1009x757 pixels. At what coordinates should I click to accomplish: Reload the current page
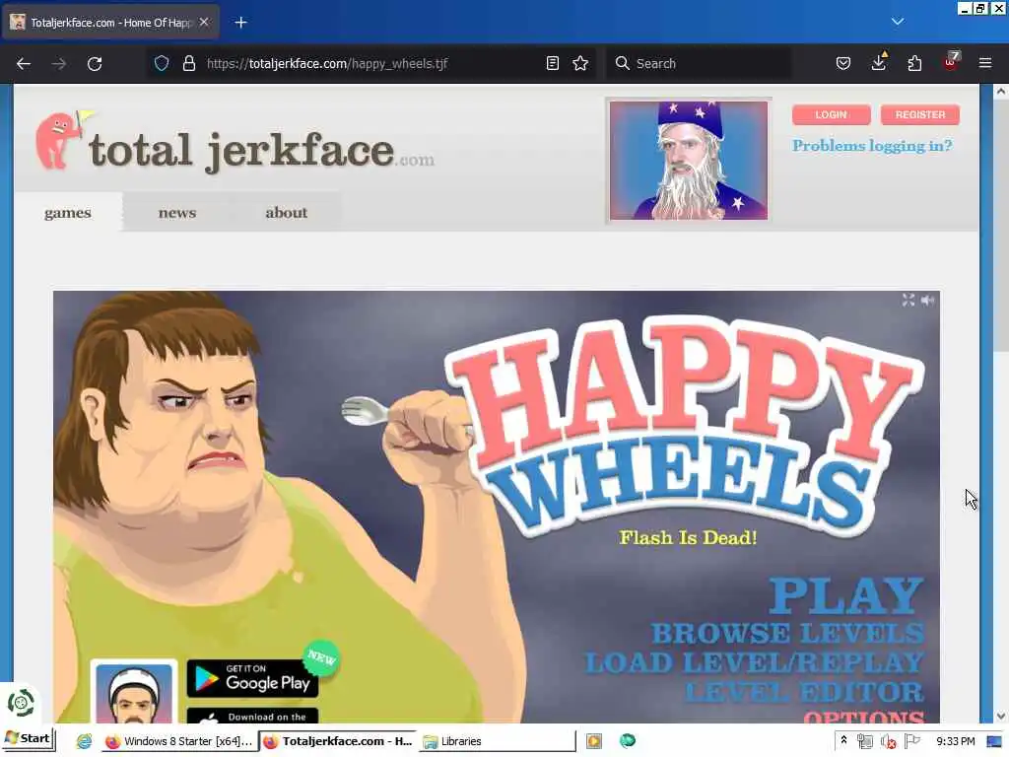[95, 63]
